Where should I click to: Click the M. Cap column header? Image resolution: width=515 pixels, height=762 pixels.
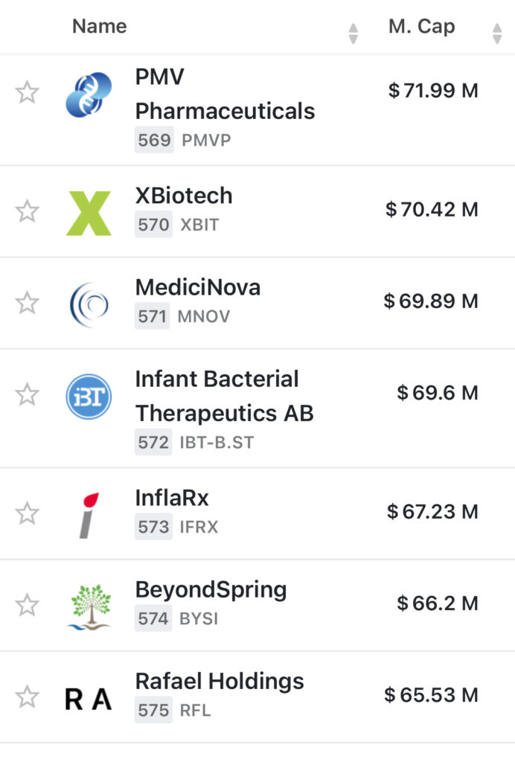(421, 27)
